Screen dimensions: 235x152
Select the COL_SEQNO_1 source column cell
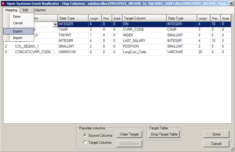coord(36,46)
